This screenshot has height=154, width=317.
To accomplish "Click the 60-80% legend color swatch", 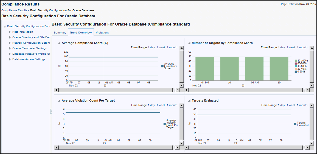I will tap(296, 63).
